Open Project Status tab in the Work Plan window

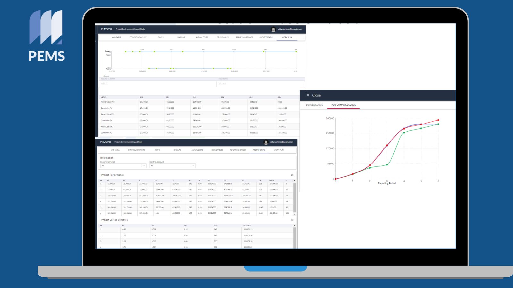[x=266, y=37]
